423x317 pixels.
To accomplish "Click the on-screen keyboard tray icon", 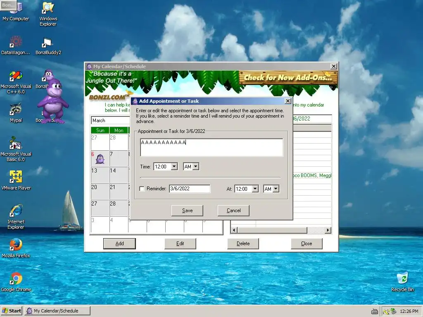I will coord(374,311).
